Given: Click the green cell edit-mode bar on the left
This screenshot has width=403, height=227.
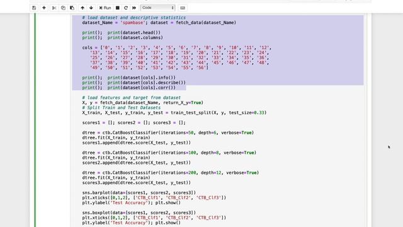Looking at the screenshot, I should (35, 120).
